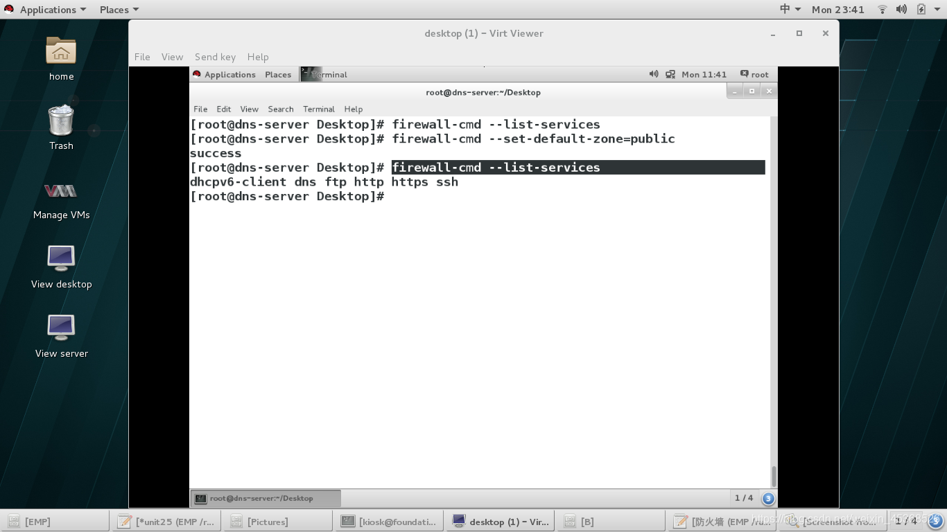The image size is (947, 532).
Task: Click highlighted firewall-cmd --list-services command
Action: [x=496, y=168]
